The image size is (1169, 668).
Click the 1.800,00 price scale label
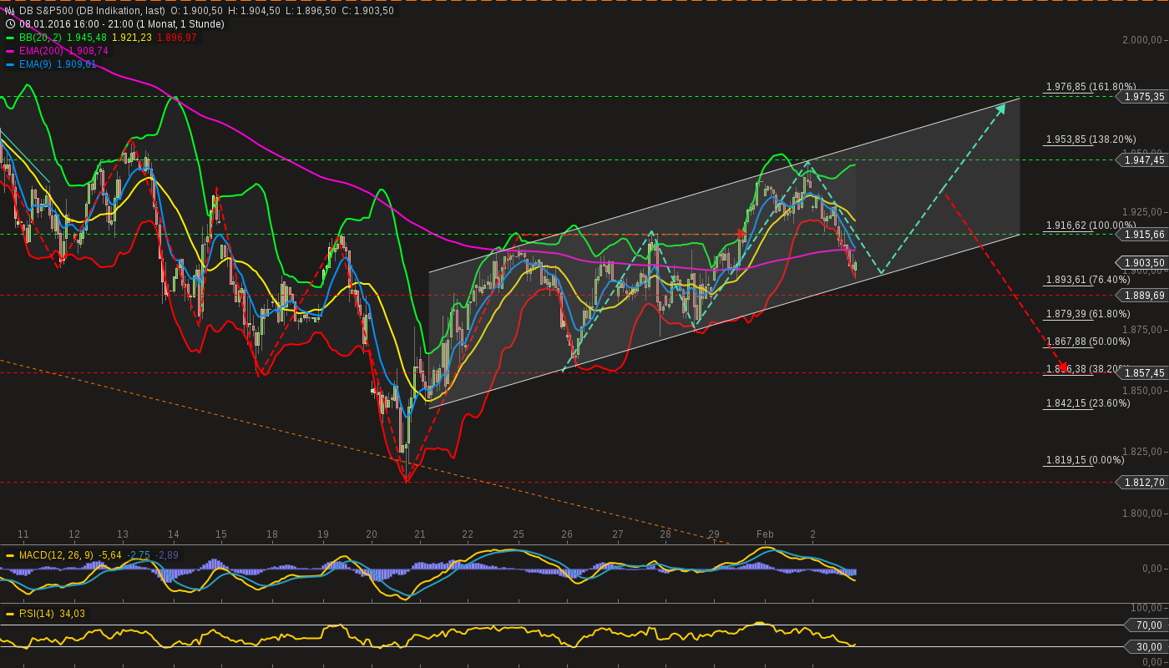point(1143,514)
